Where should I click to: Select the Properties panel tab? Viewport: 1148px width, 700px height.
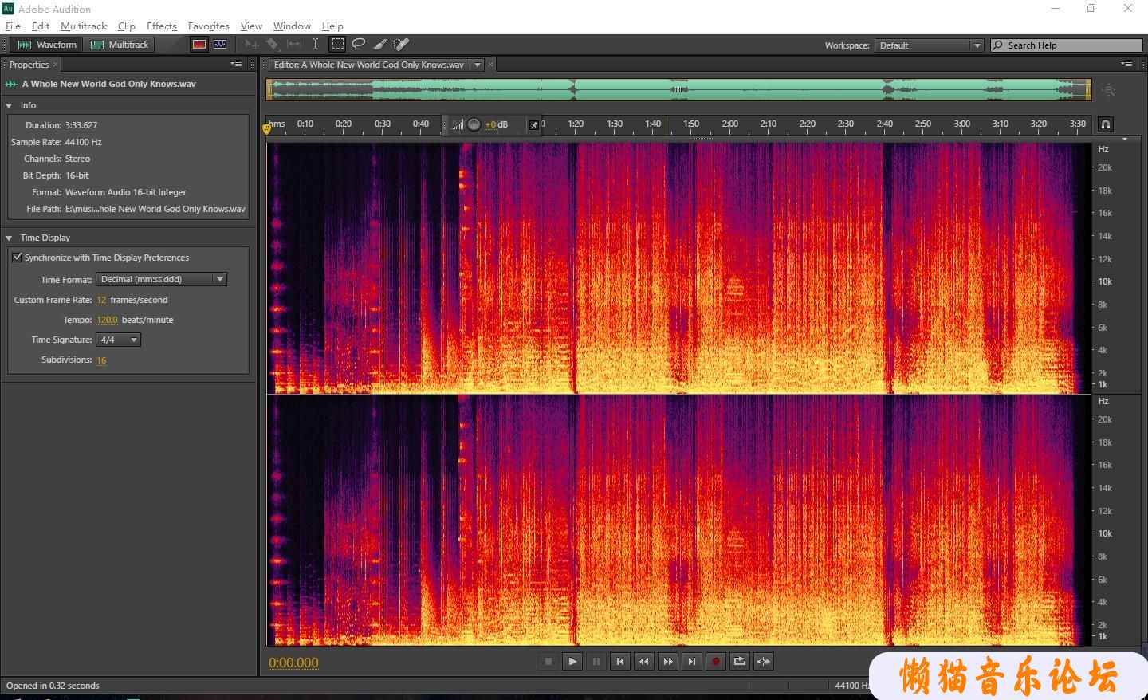click(x=29, y=65)
